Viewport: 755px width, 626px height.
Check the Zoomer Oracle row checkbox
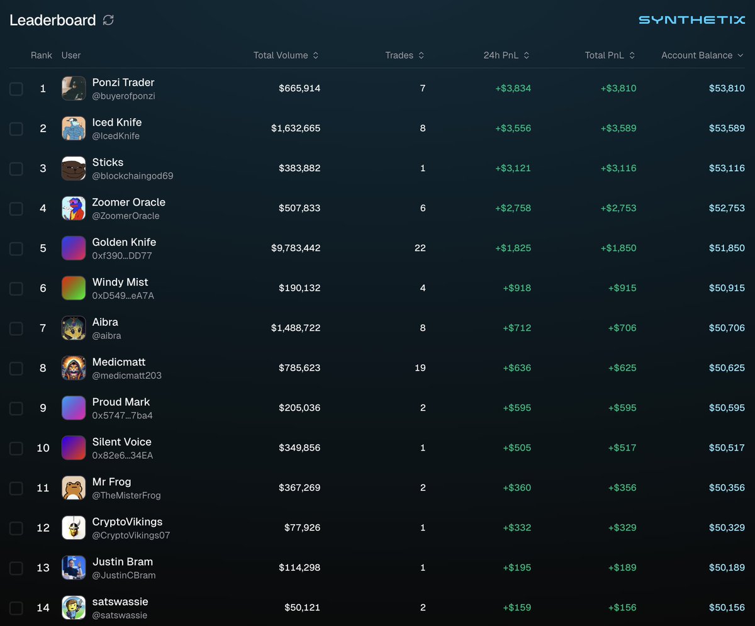[16, 208]
